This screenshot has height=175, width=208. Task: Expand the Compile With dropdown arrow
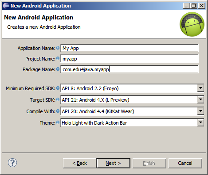coord(200,111)
